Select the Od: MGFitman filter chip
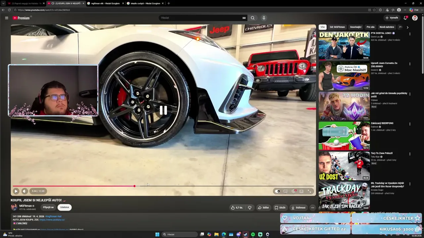424x238 pixels. tap(337, 27)
